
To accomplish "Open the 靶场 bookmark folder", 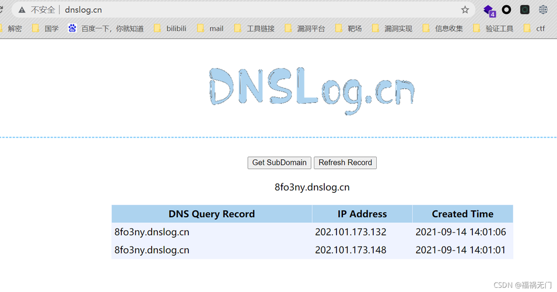I will (348, 29).
